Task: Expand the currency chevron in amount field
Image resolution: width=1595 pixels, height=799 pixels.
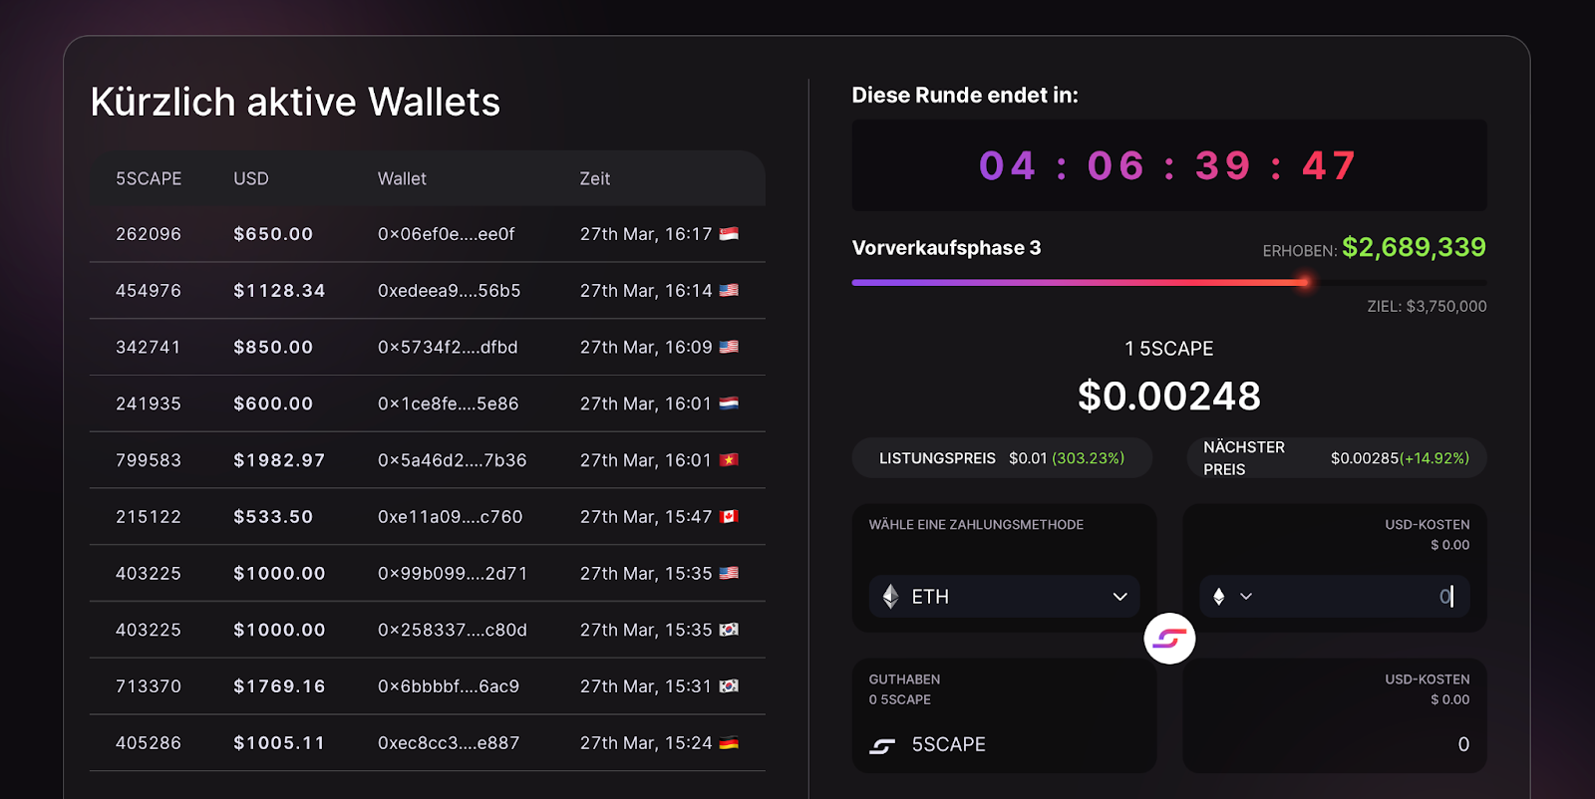Action: (x=1246, y=597)
